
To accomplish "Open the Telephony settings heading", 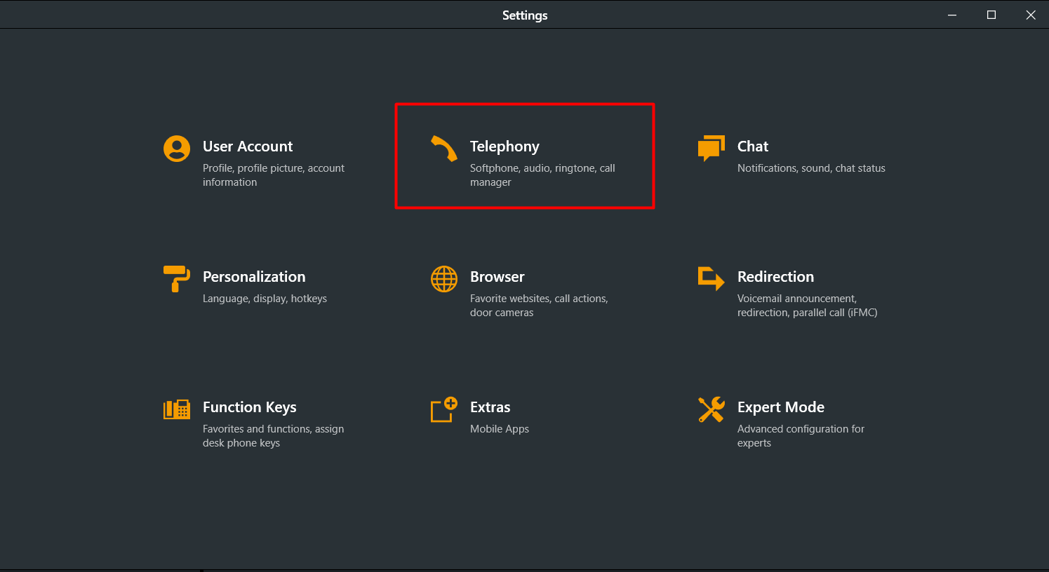I will click(505, 147).
